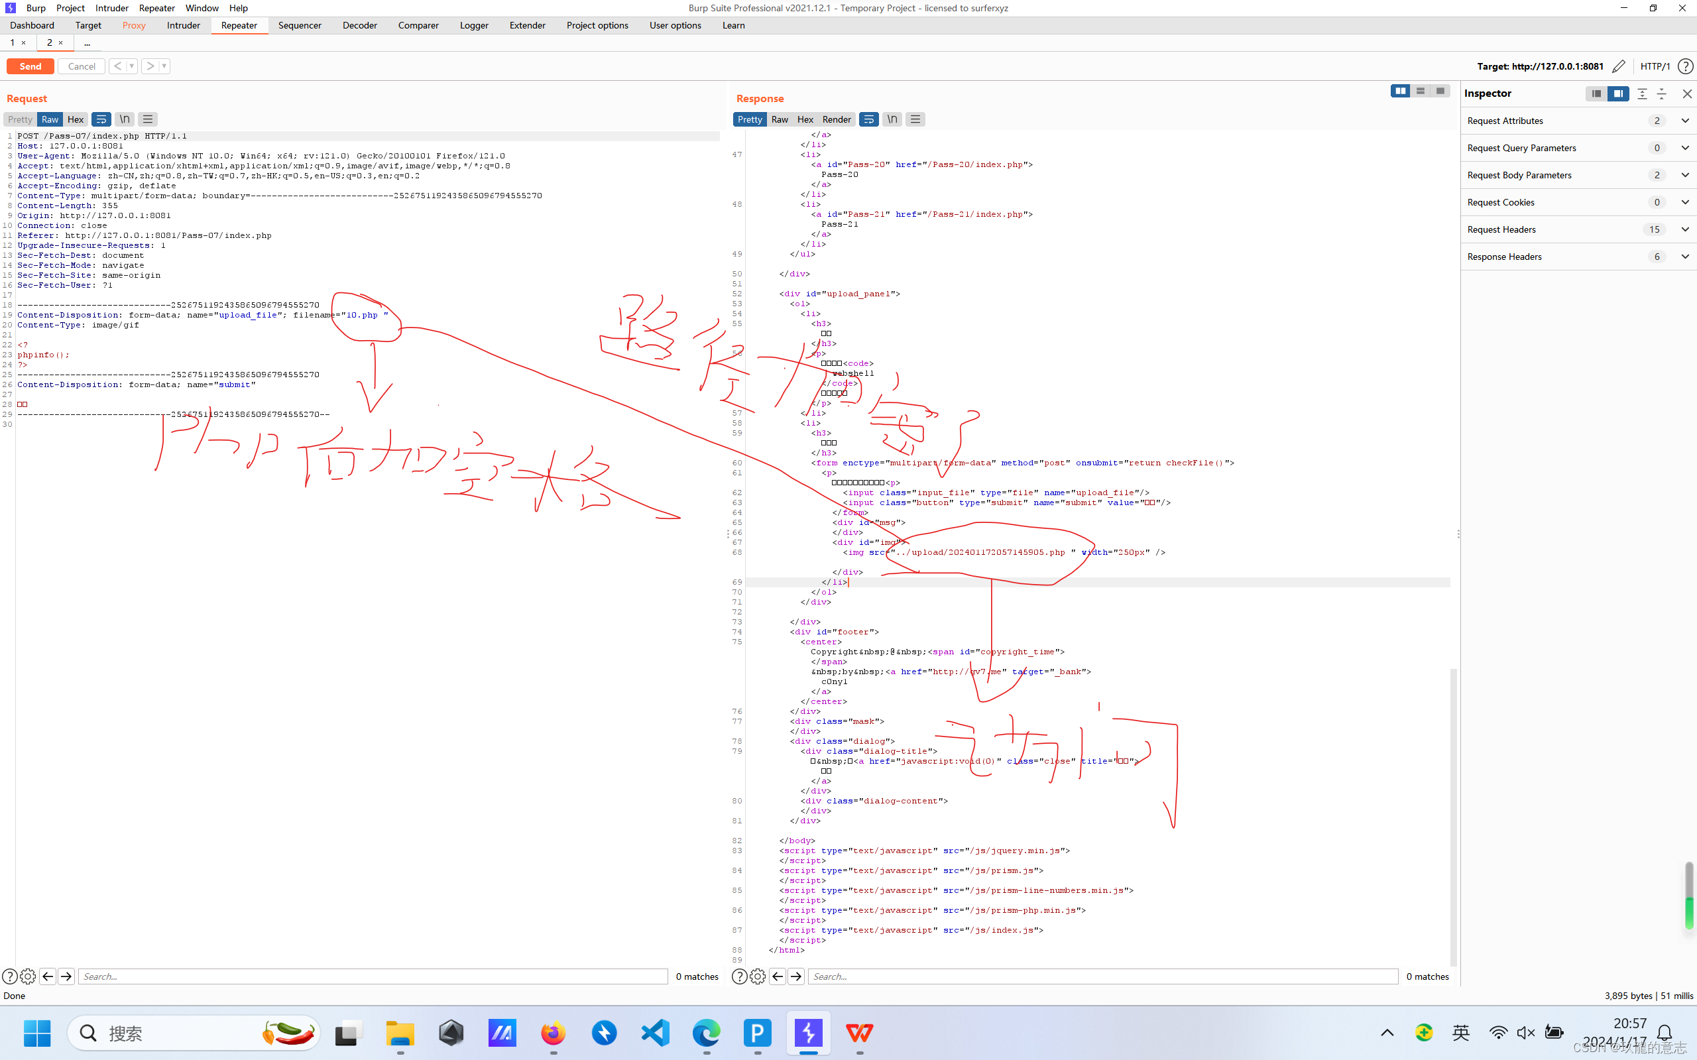
Task: Dock the Inspector to the left
Action: click(x=1596, y=93)
